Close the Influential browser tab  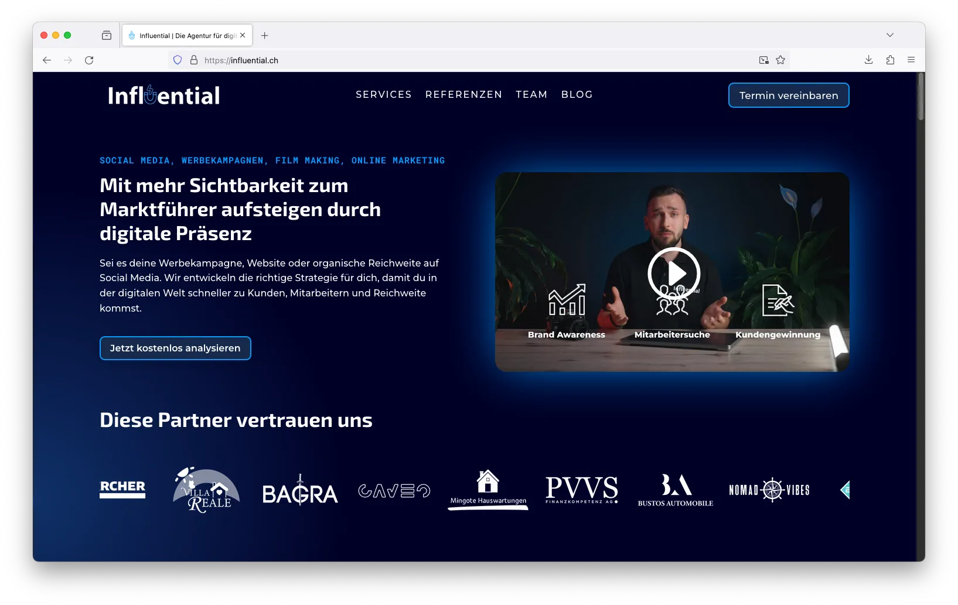(x=243, y=36)
